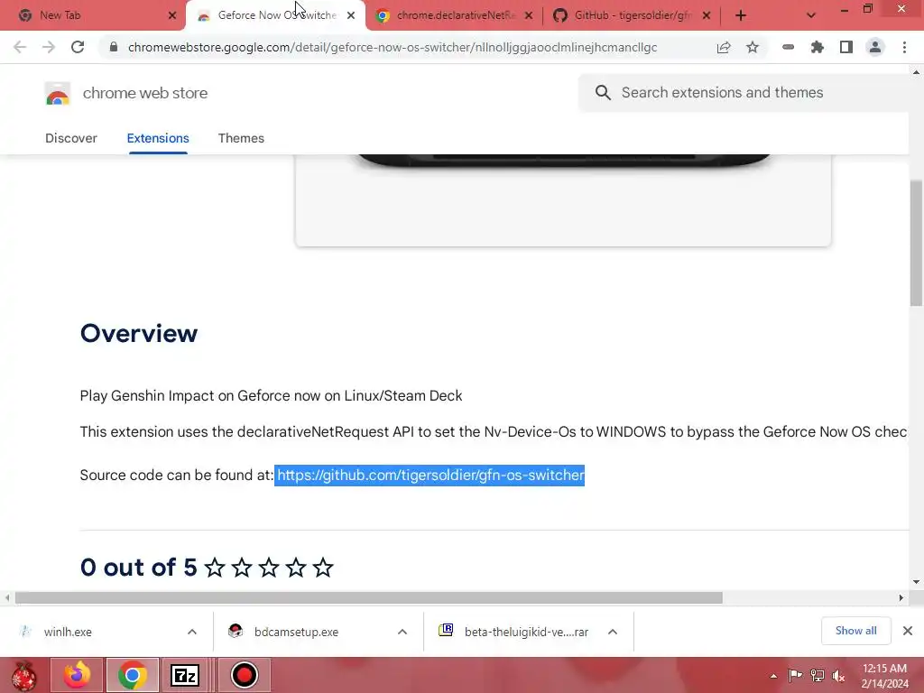Go forward to next page
This screenshot has height=693, width=924.
[49, 47]
